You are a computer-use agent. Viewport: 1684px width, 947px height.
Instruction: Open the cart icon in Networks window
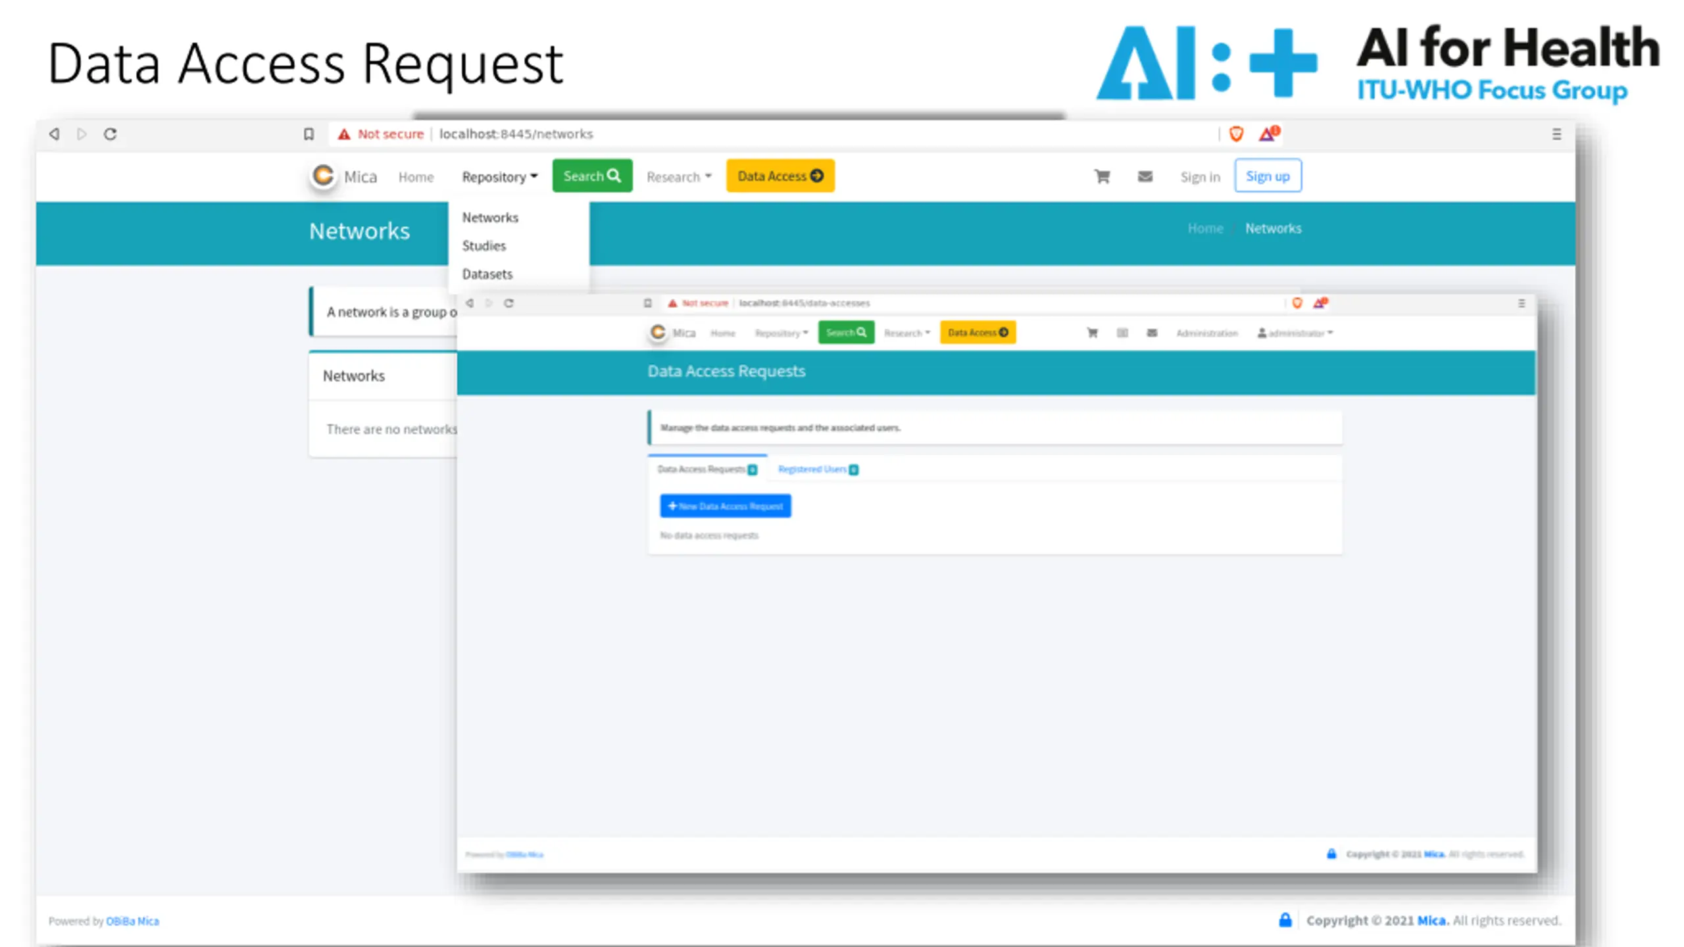(1102, 176)
